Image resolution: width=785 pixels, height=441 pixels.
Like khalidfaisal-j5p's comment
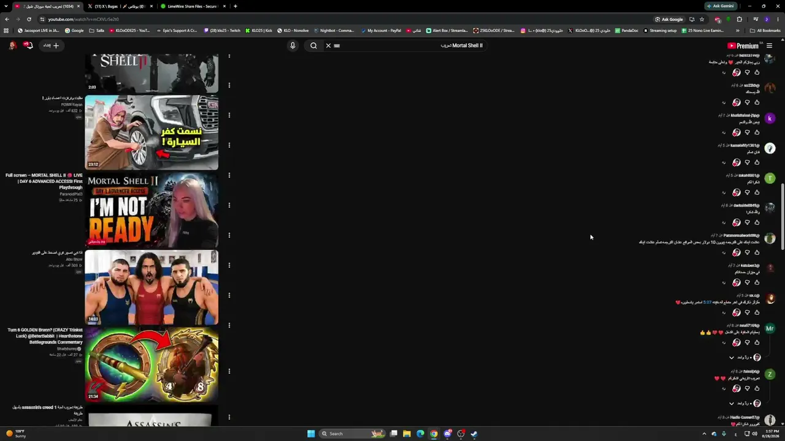(757, 132)
